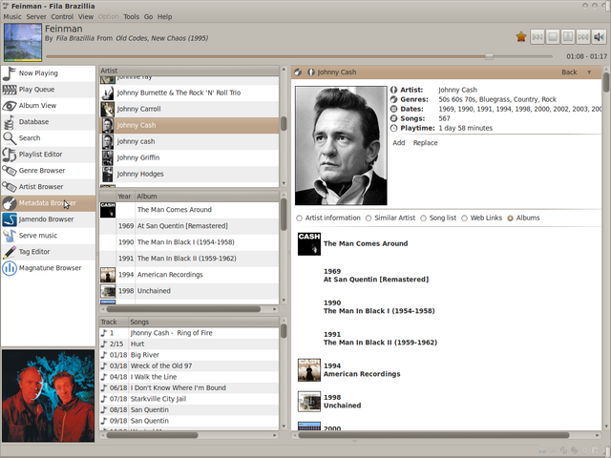The width and height of the screenshot is (611, 458).
Task: Select the Similar Artist radio button
Action: pyautogui.click(x=369, y=219)
